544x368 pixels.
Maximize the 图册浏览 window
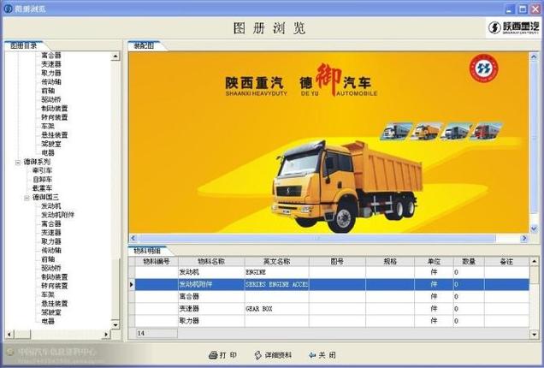(523, 9)
